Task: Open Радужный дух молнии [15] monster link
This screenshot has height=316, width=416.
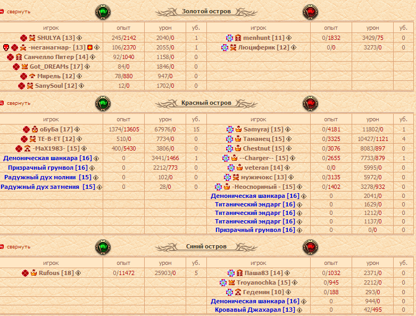Action: [48, 177]
